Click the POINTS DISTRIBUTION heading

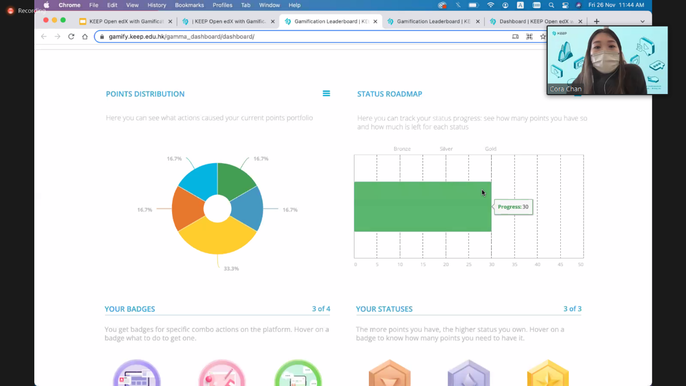coord(145,94)
